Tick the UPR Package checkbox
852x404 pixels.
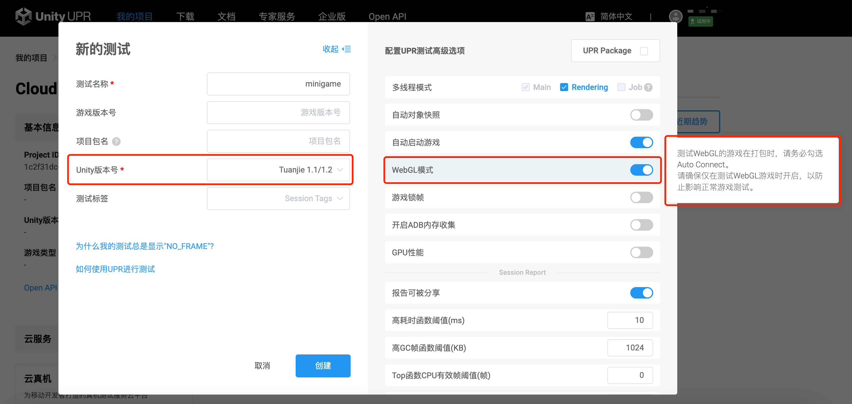tap(644, 51)
